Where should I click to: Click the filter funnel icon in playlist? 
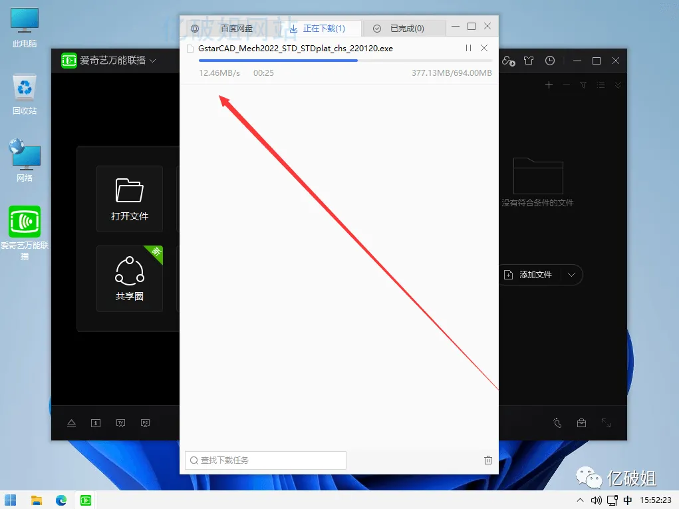pos(583,85)
